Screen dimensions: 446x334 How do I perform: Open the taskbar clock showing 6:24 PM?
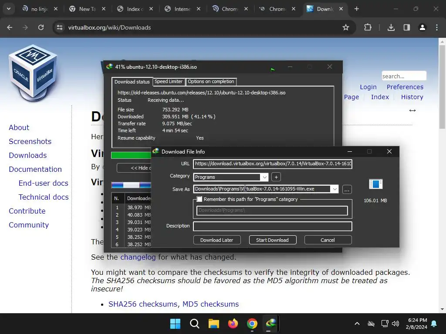[417, 324]
